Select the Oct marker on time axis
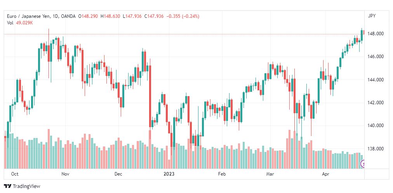Screen dimensions: 393x193 click(x=15, y=174)
